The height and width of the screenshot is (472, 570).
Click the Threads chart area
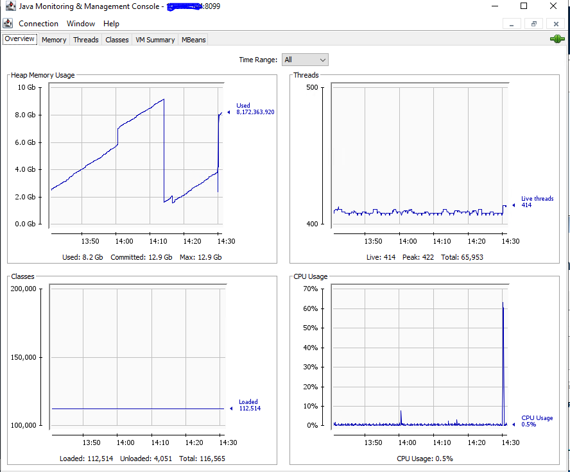420,155
